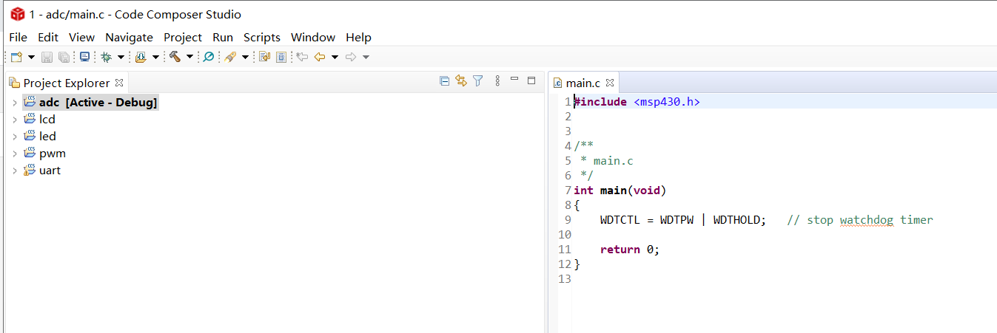Open the Window menu
This screenshot has height=333, width=997.
tap(312, 37)
